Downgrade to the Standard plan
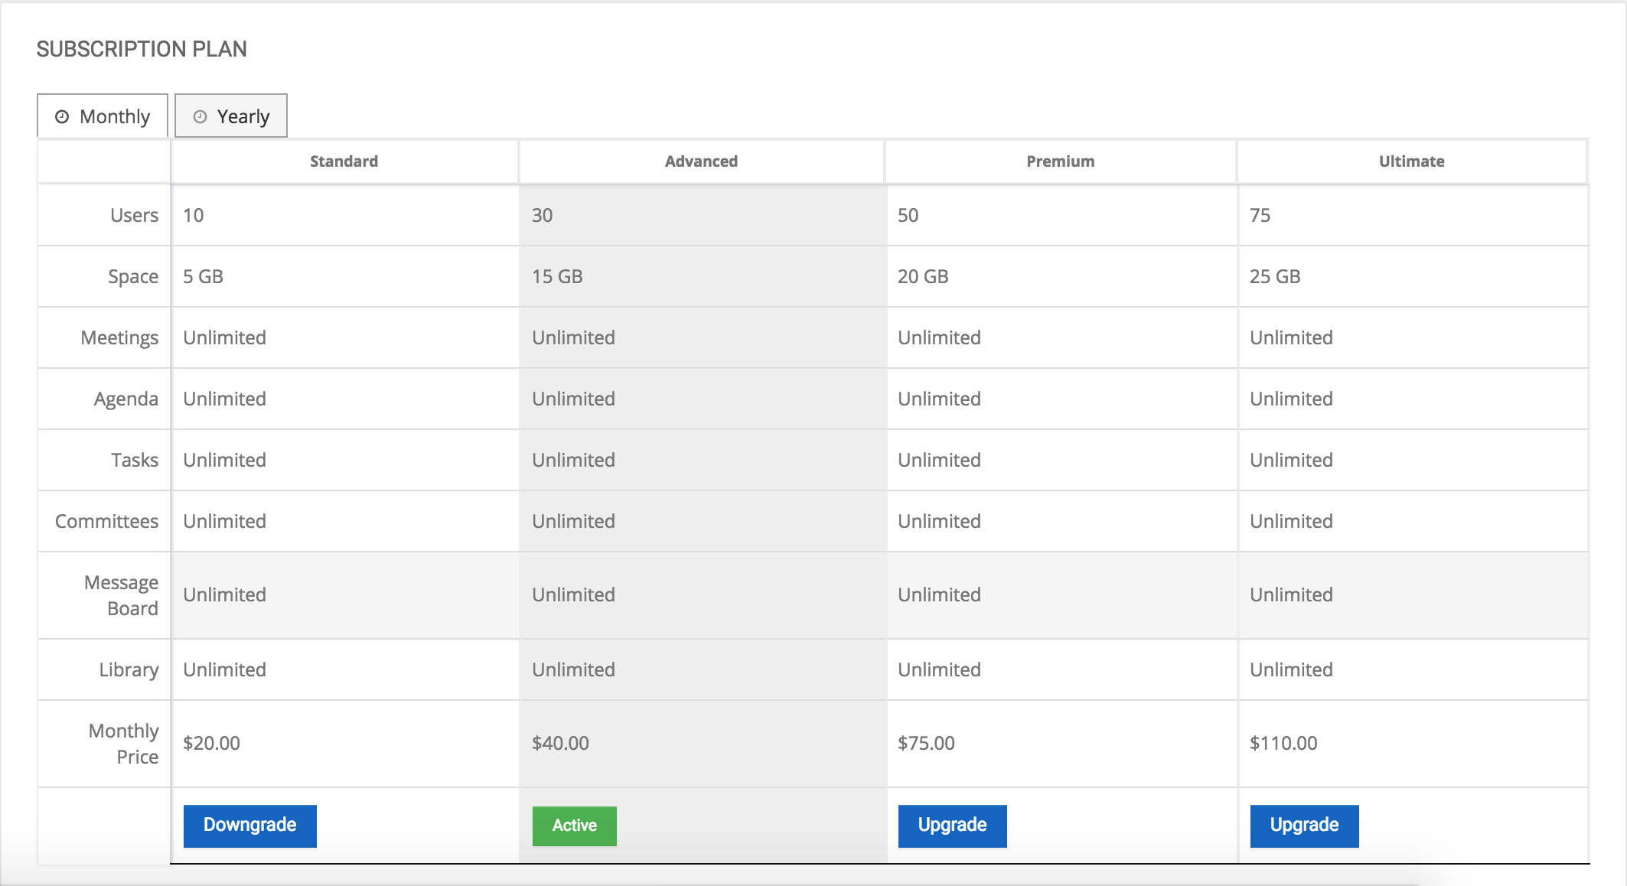 coord(249,826)
